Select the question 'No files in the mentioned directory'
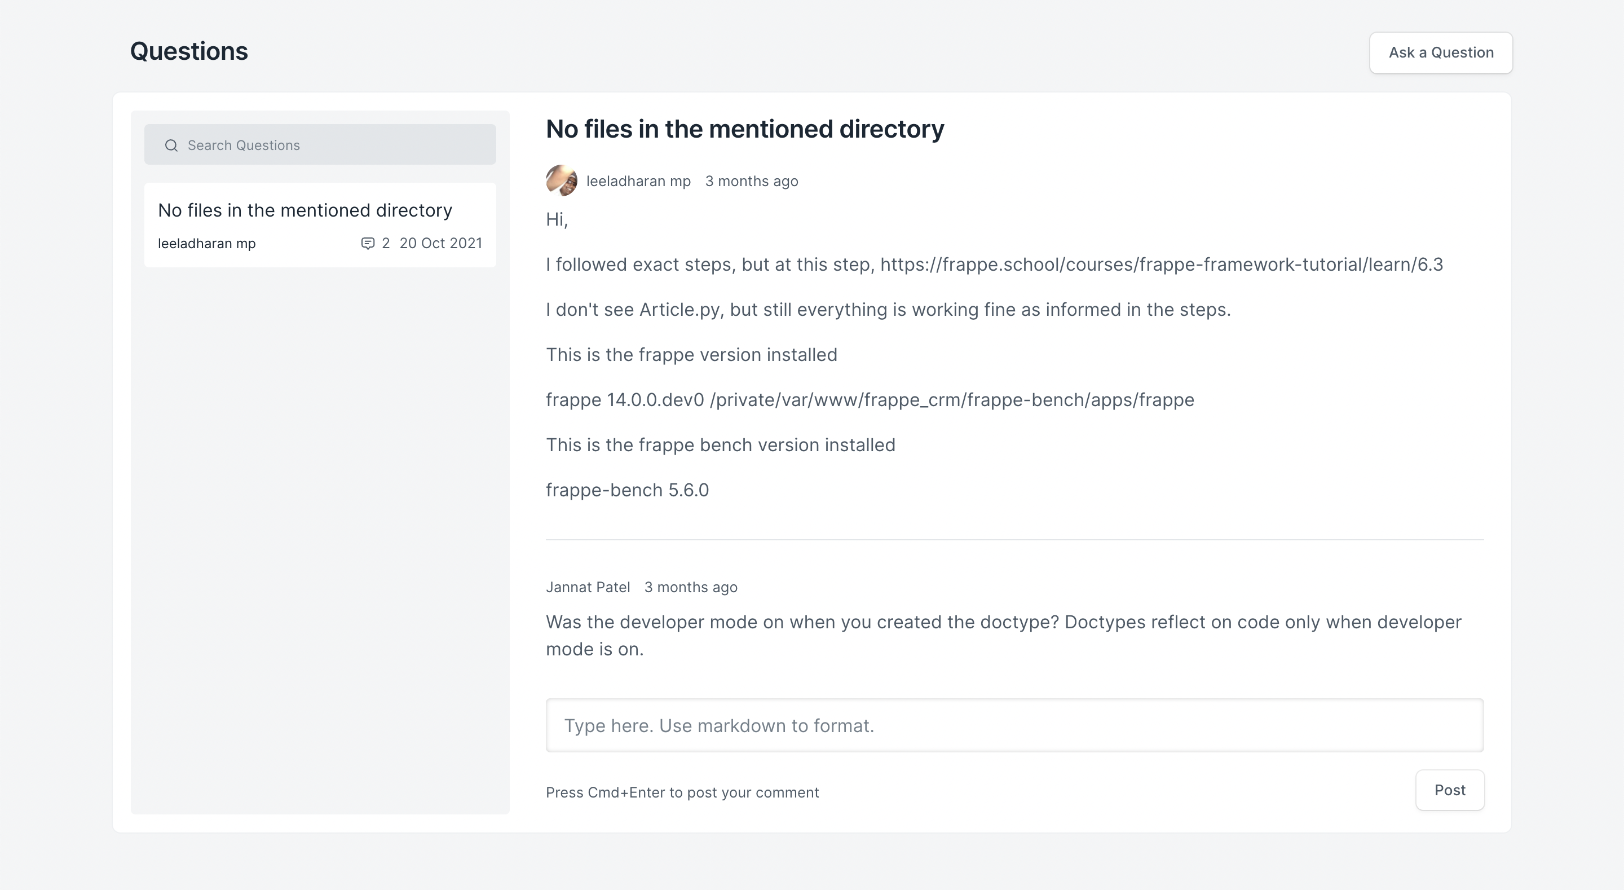The height and width of the screenshot is (890, 1624). 305,210
